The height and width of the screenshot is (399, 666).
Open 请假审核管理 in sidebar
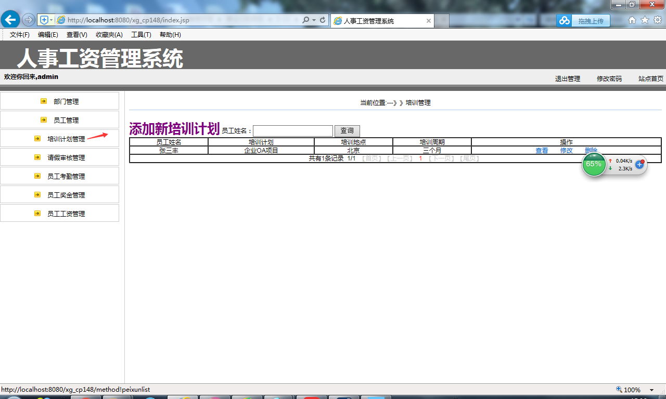66,158
